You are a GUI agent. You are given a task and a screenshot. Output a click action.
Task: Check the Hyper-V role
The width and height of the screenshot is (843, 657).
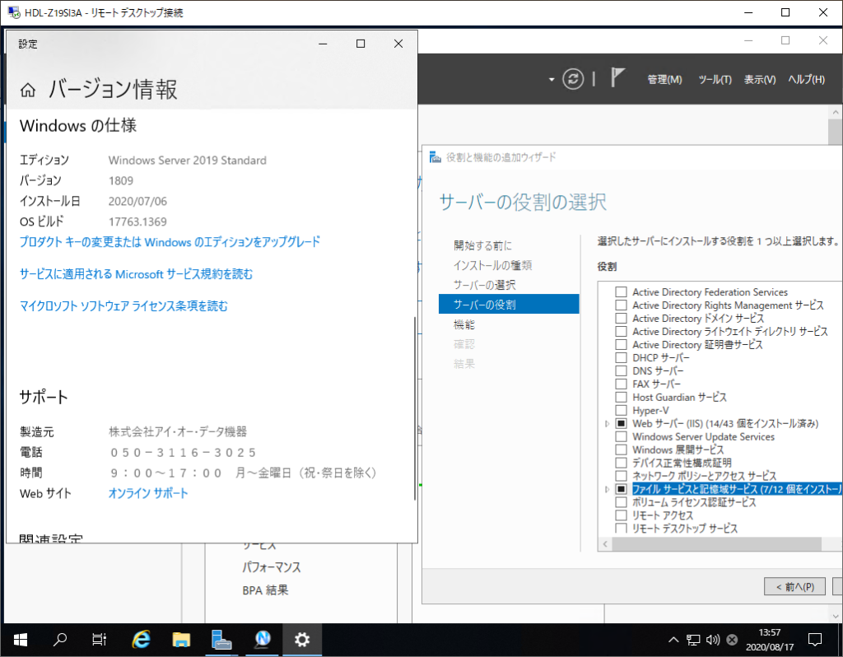[621, 410]
